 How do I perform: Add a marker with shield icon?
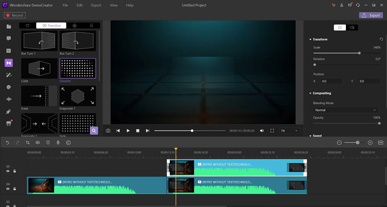tap(48, 143)
